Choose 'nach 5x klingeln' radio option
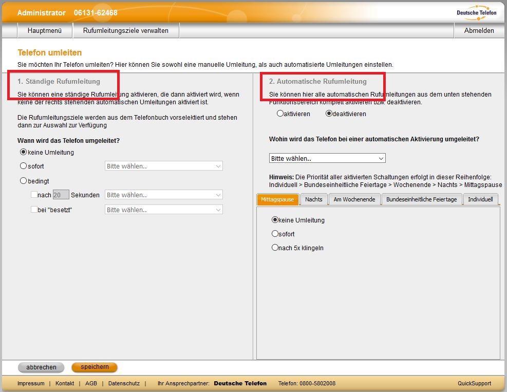Viewport: 507px width, 392px height. point(275,248)
